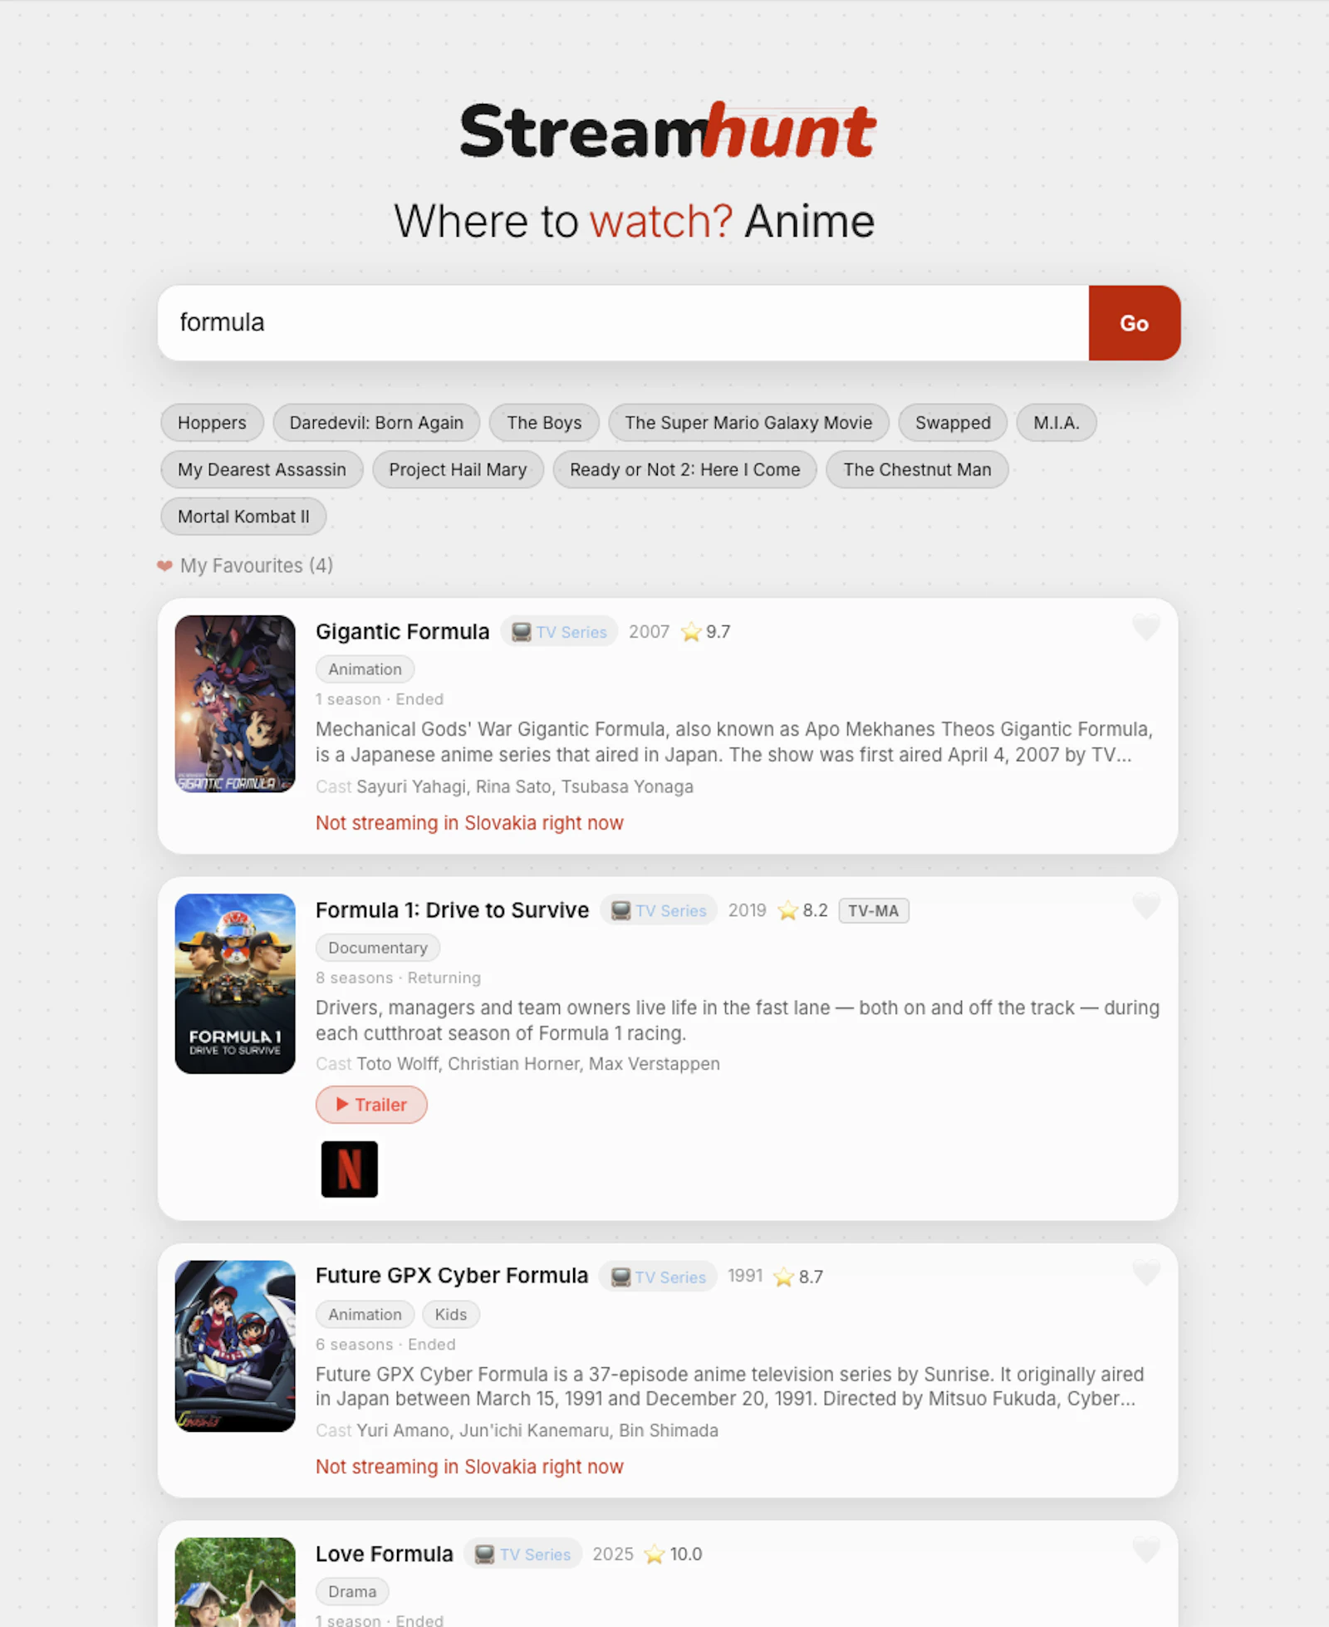The width and height of the screenshot is (1329, 1627).
Task: Click the Streamhunt logo
Action: pyautogui.click(x=667, y=131)
